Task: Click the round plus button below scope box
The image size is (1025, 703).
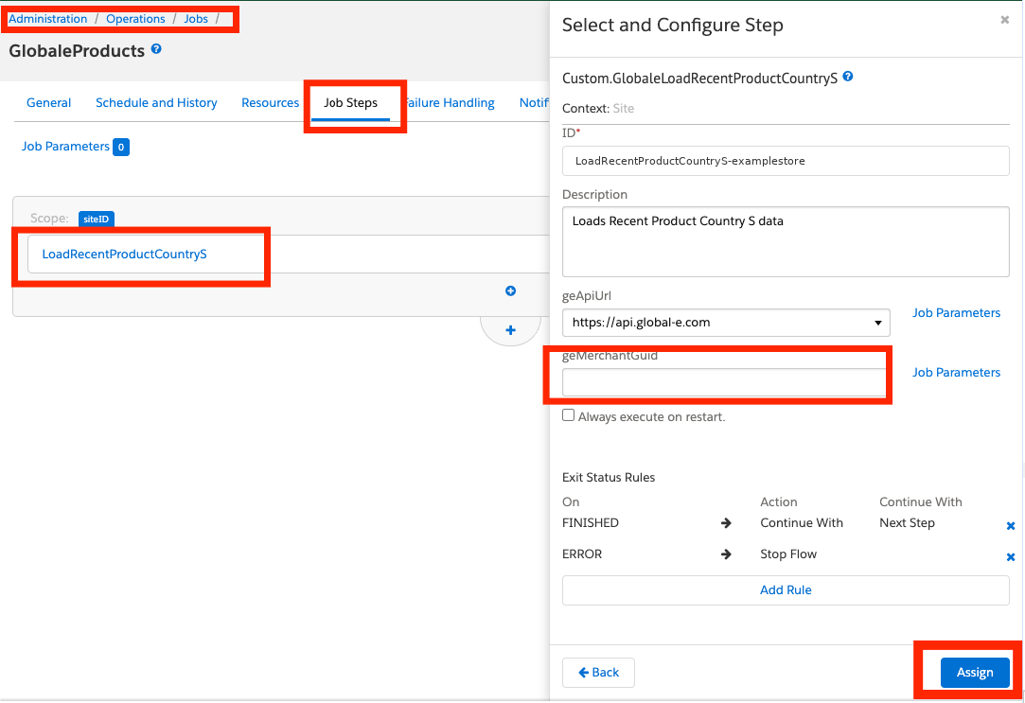Action: click(x=510, y=330)
